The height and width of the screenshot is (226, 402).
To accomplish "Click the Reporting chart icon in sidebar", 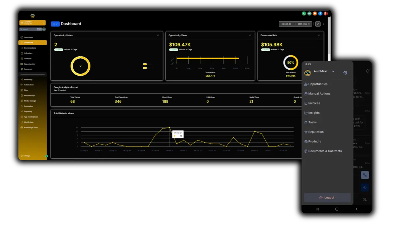I will (22, 111).
